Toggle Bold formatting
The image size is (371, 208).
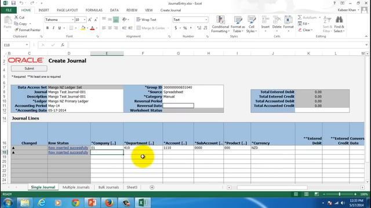48,28
